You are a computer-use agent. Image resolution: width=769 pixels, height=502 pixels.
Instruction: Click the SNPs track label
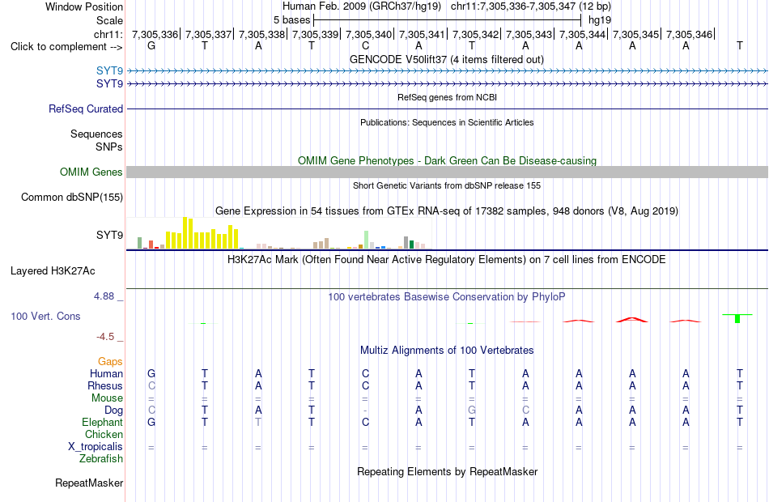[109, 147]
